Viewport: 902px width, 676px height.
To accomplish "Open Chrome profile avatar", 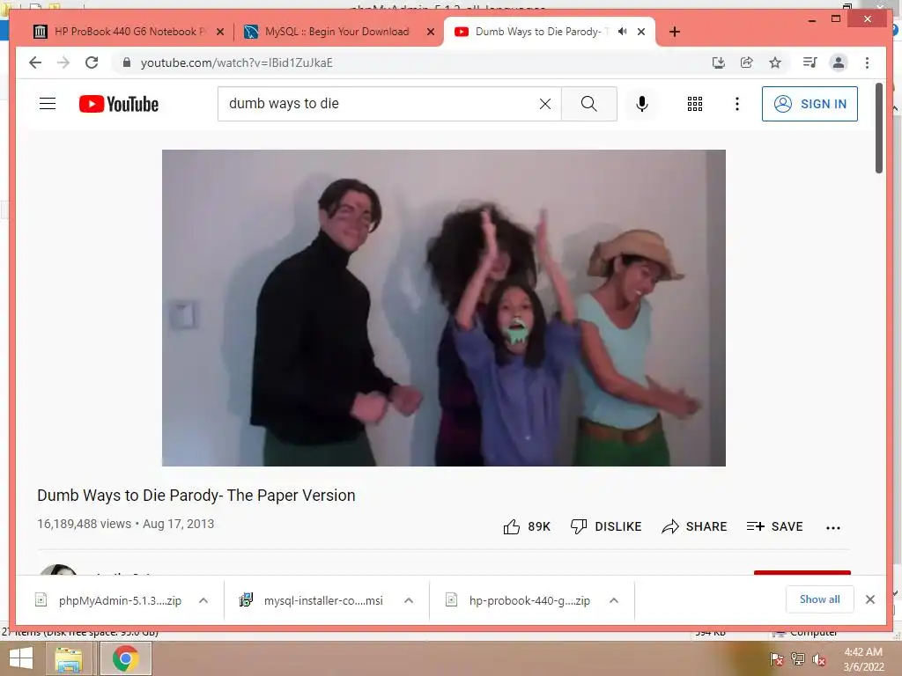I will pos(839,62).
